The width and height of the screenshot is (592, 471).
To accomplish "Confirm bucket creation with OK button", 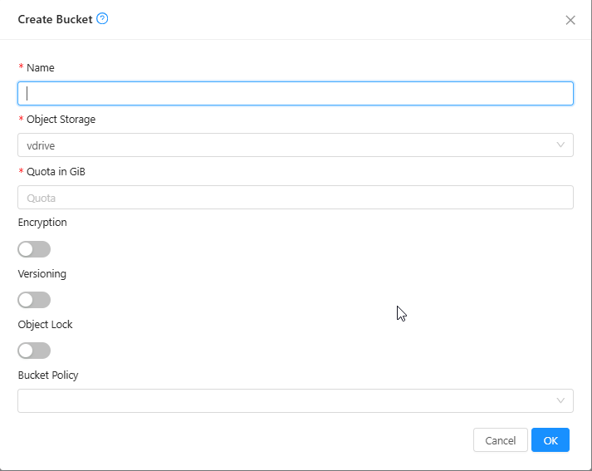I will pos(550,440).
